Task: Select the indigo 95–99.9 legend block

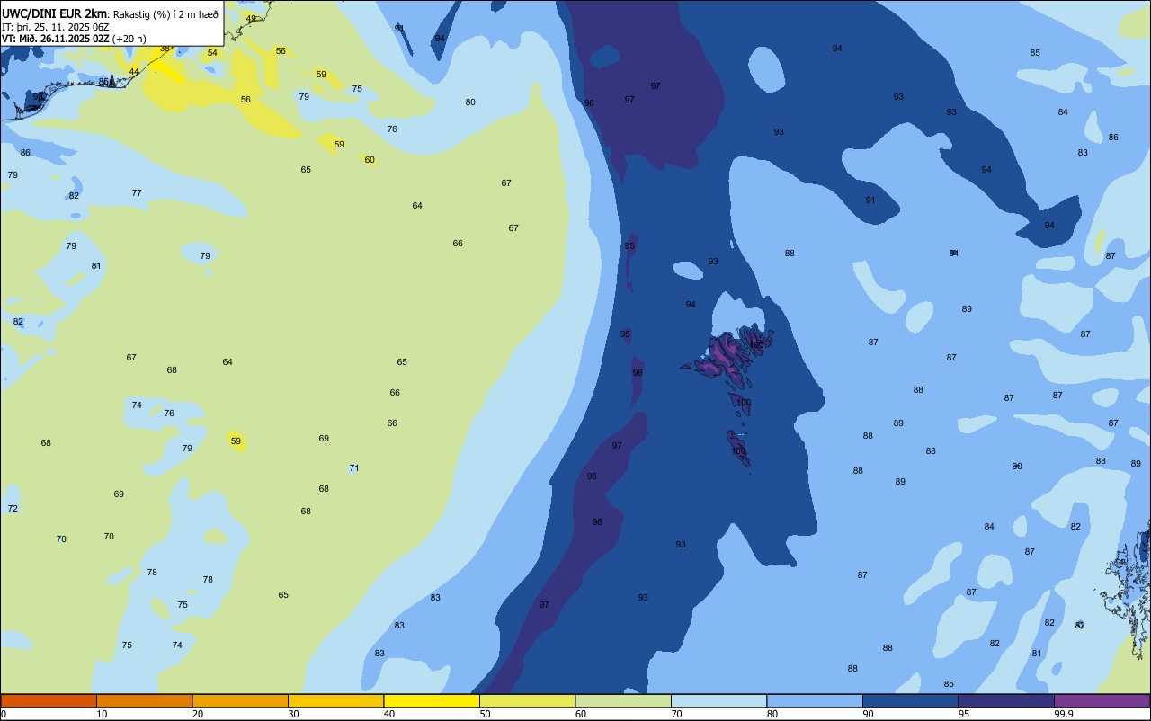Action: point(1006,700)
